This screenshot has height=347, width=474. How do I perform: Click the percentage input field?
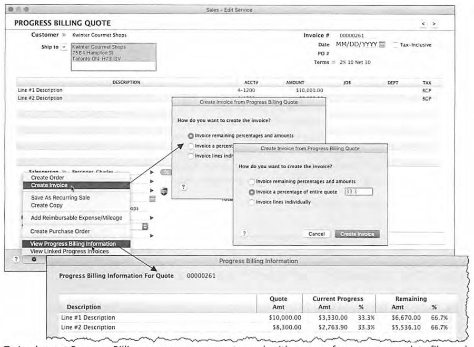tap(359, 191)
